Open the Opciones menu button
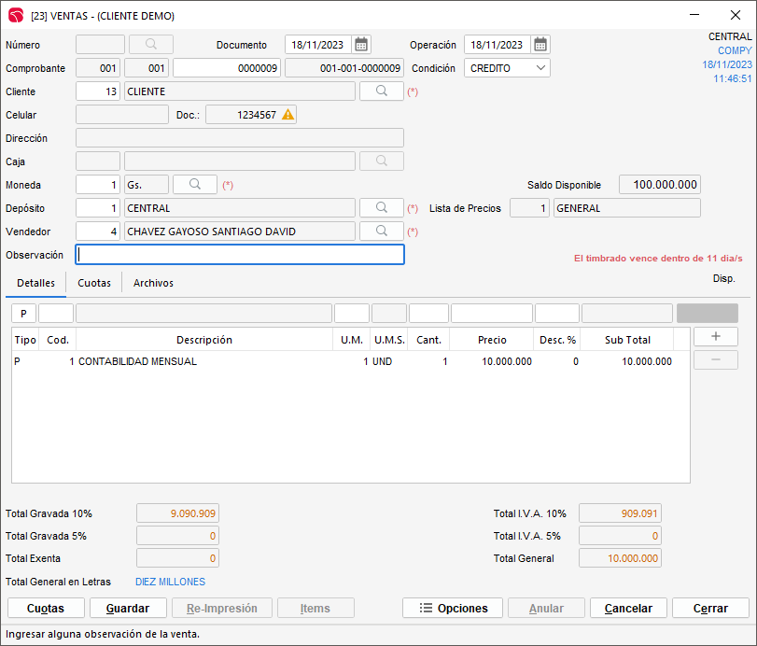Viewport: 757px width, 646px height. click(x=453, y=608)
